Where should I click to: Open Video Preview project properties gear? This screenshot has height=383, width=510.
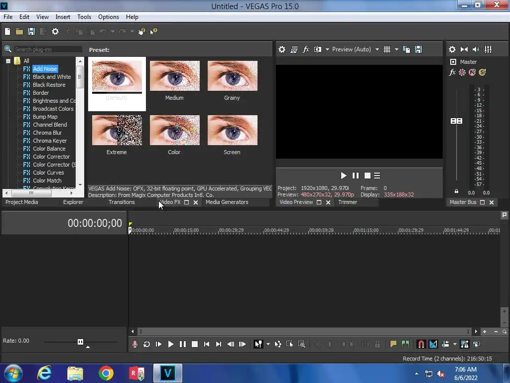point(282,49)
